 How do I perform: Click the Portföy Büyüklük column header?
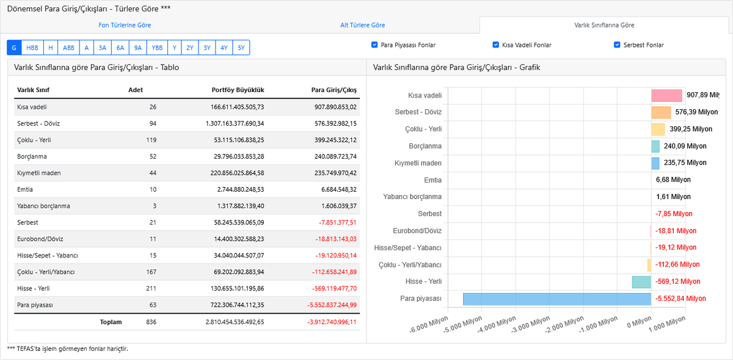pyautogui.click(x=238, y=90)
